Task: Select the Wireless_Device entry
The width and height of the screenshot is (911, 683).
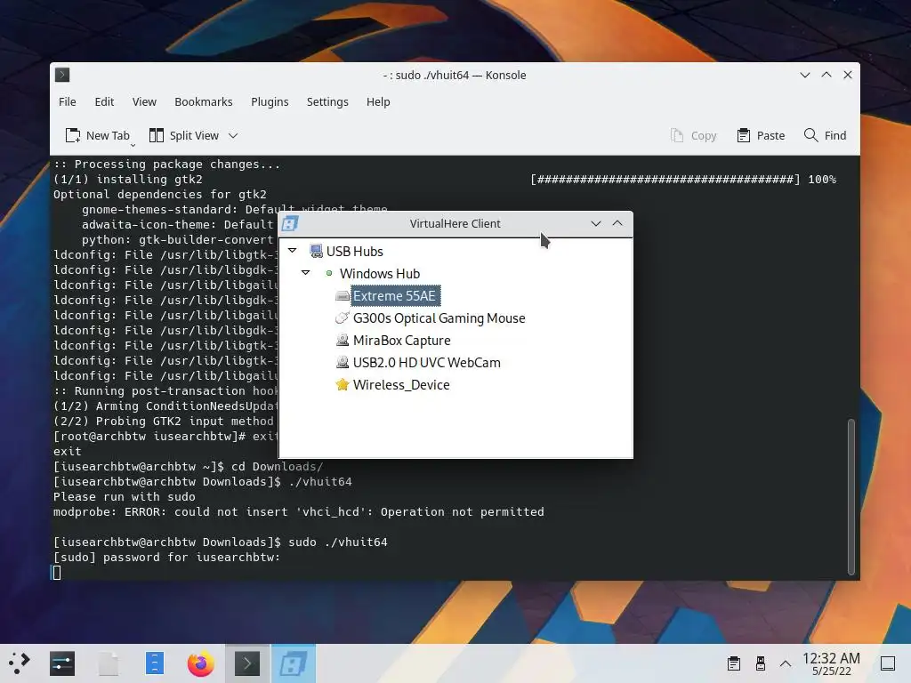Action: (x=401, y=384)
